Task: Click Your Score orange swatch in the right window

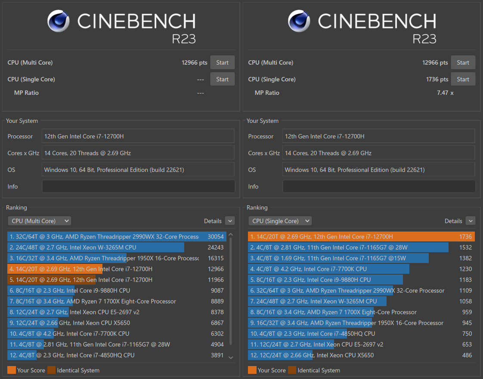Action: [252, 370]
